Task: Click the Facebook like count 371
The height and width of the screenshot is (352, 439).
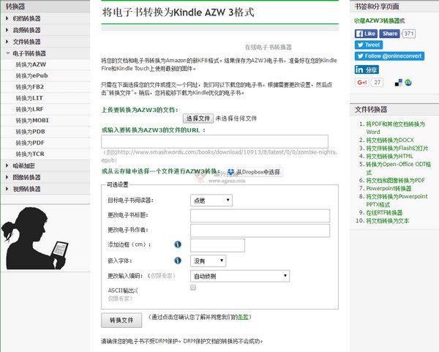Action: (x=408, y=34)
